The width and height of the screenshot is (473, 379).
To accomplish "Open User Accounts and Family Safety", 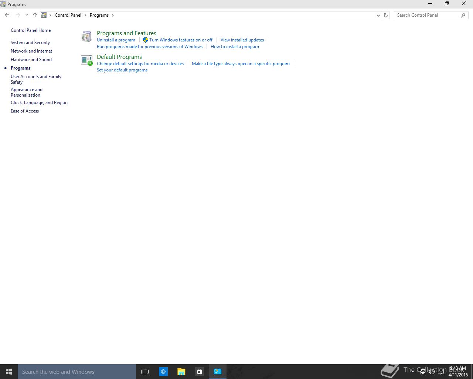I will coord(36,79).
